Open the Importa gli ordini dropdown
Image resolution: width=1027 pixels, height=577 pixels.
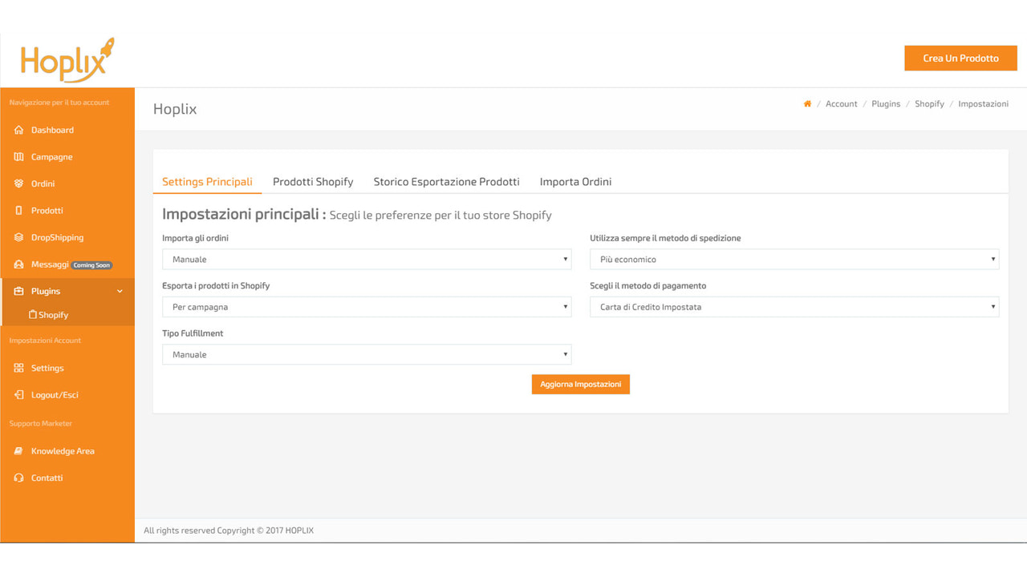366,259
